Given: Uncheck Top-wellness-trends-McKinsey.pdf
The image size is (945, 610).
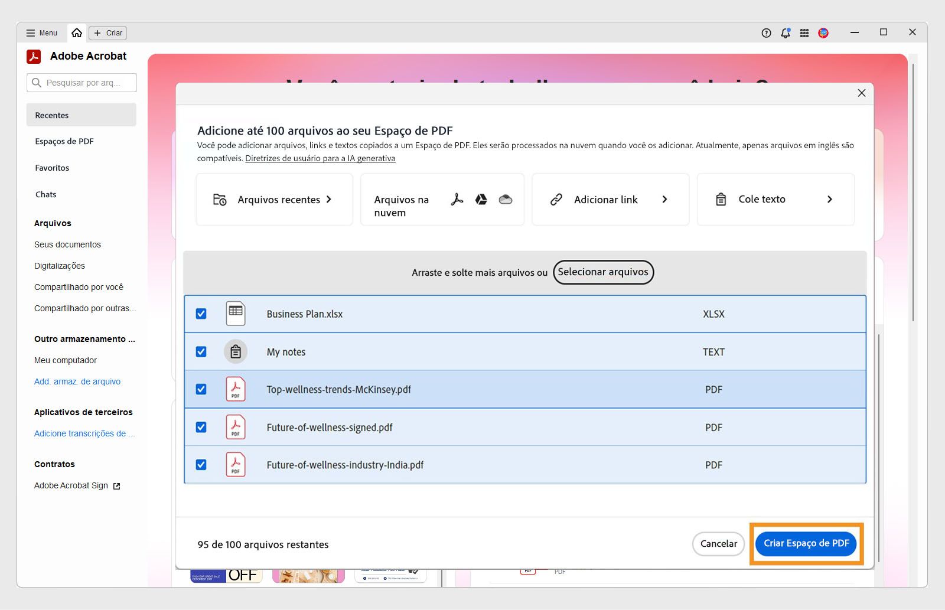Looking at the screenshot, I should (201, 389).
